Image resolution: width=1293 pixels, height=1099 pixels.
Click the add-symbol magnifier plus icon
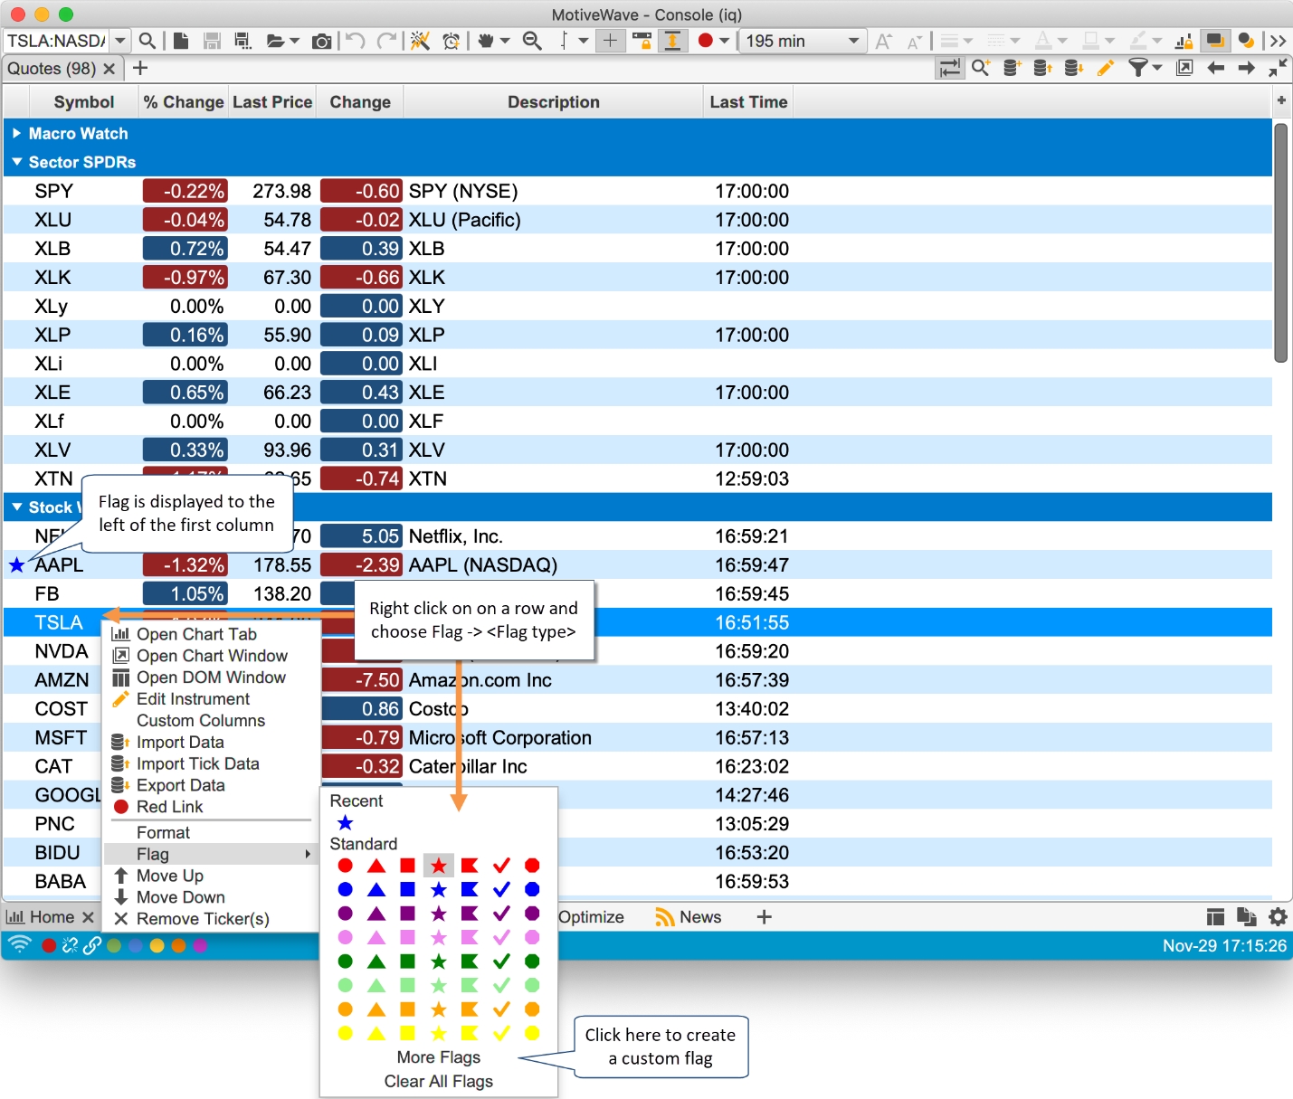tap(981, 68)
